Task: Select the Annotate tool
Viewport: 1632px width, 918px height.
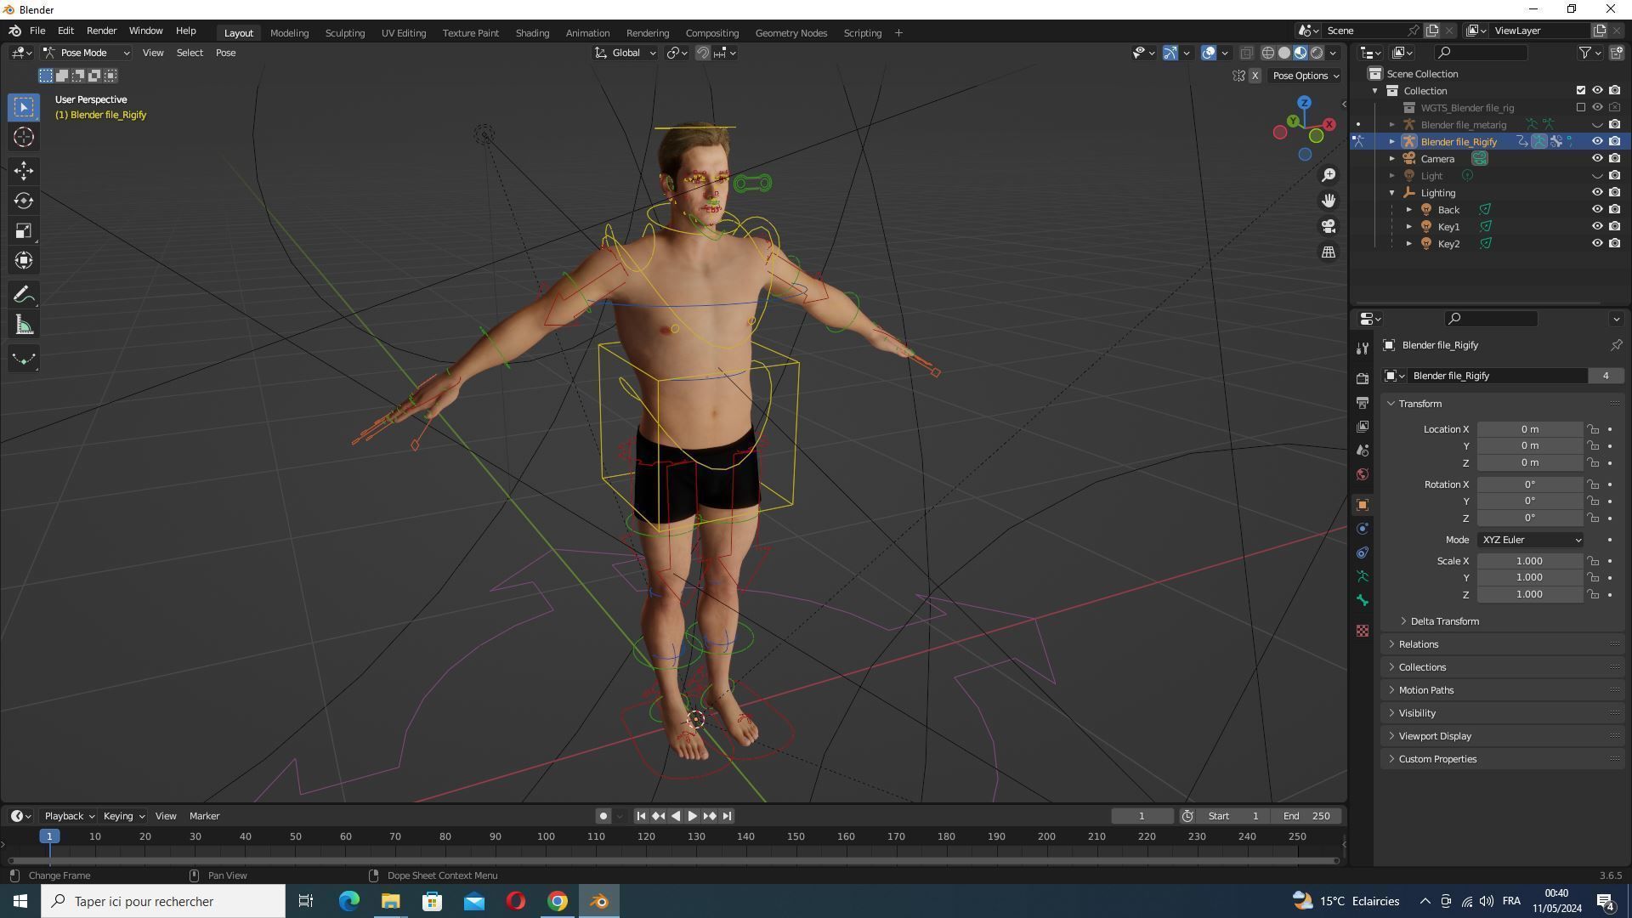Action: pos(24,295)
